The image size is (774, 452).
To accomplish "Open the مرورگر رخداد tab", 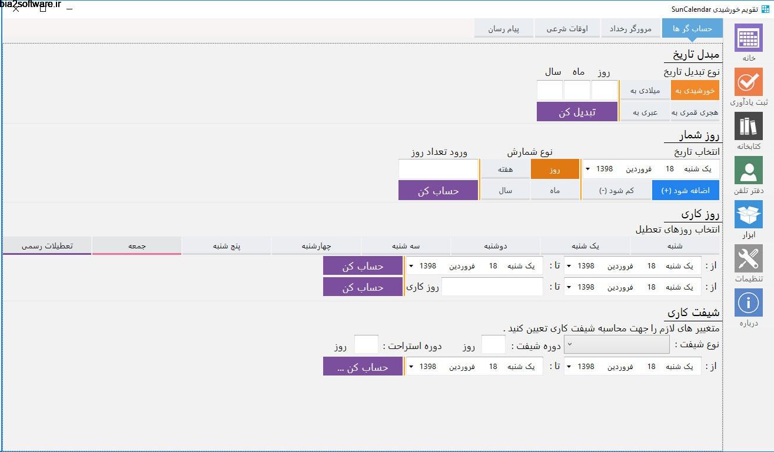I will pos(630,28).
